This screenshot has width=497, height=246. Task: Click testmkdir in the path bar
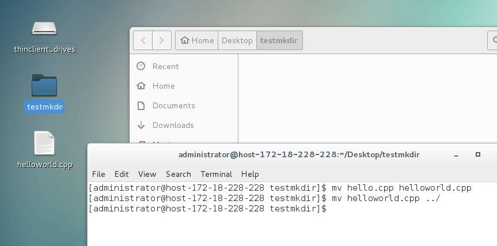click(x=279, y=40)
